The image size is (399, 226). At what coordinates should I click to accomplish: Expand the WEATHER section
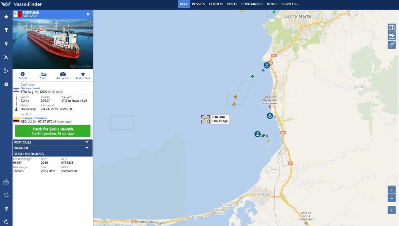(53, 148)
